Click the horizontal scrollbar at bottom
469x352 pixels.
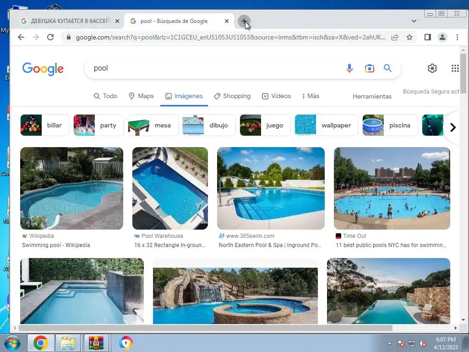[x=206, y=328]
